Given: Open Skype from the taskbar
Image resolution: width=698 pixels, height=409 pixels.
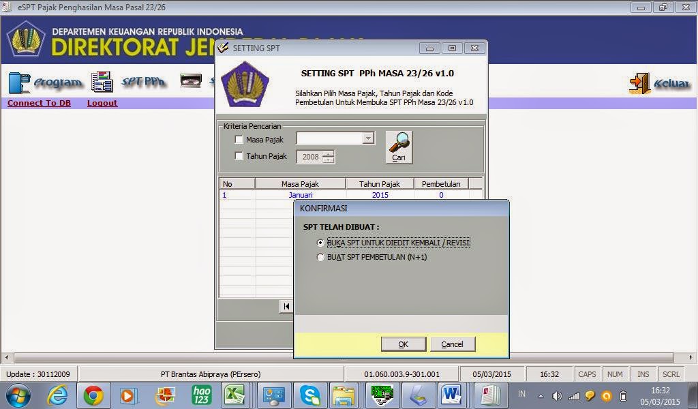Looking at the screenshot, I should point(310,395).
